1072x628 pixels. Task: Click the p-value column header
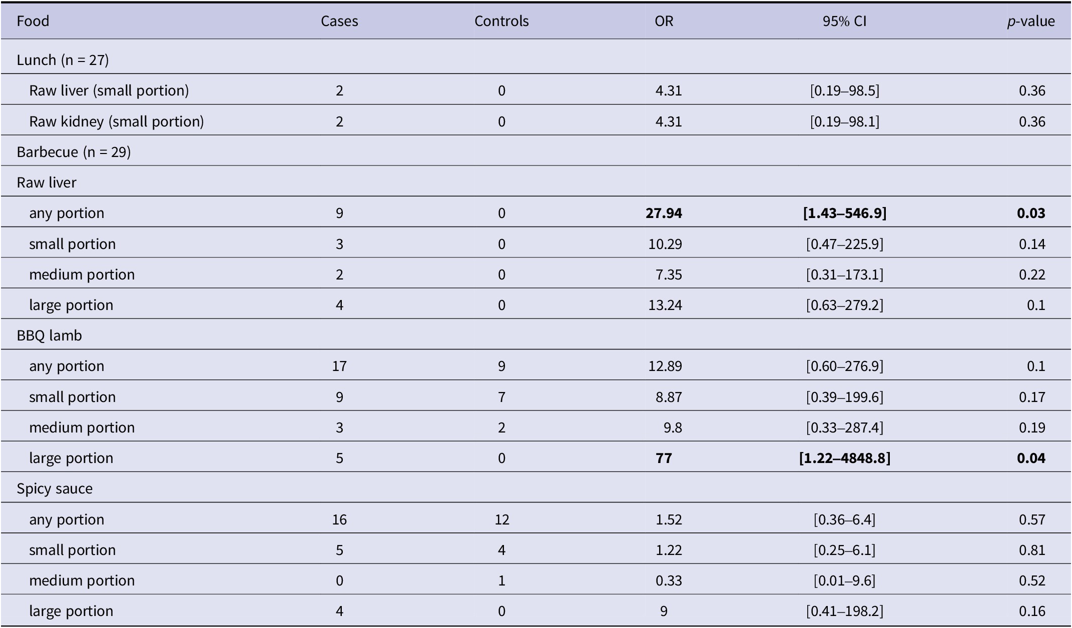pyautogui.click(x=1031, y=21)
